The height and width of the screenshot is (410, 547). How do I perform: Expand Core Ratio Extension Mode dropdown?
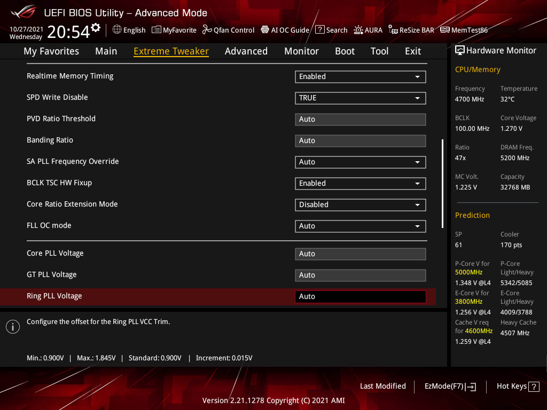click(x=361, y=204)
